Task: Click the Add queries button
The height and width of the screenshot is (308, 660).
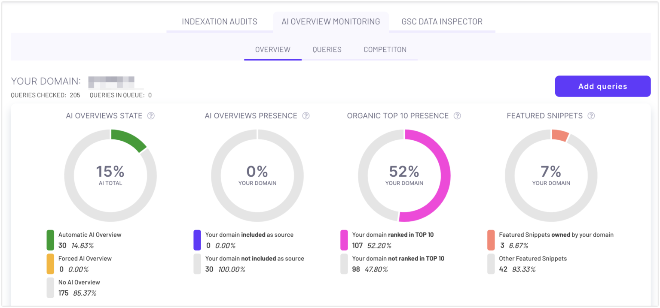Action: tap(602, 86)
